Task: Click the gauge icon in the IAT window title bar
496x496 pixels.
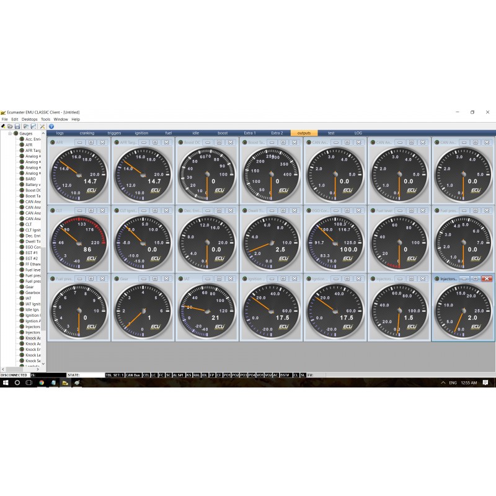Action: (180, 278)
